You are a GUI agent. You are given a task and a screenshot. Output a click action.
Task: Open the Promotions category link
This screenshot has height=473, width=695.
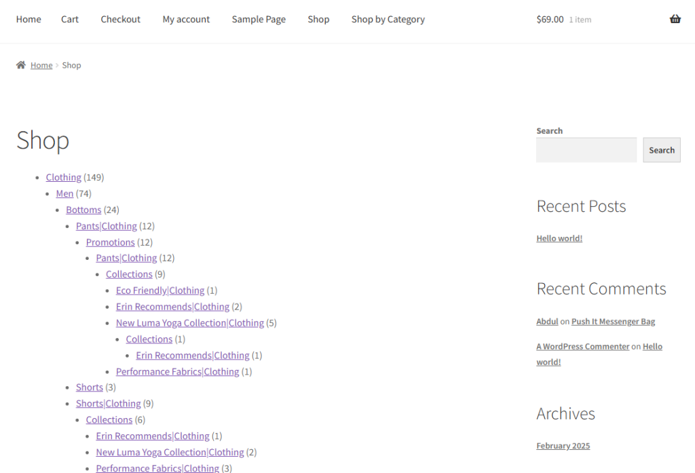pos(110,242)
